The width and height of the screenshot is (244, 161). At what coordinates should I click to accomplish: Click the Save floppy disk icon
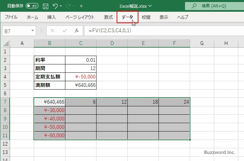(46, 6)
